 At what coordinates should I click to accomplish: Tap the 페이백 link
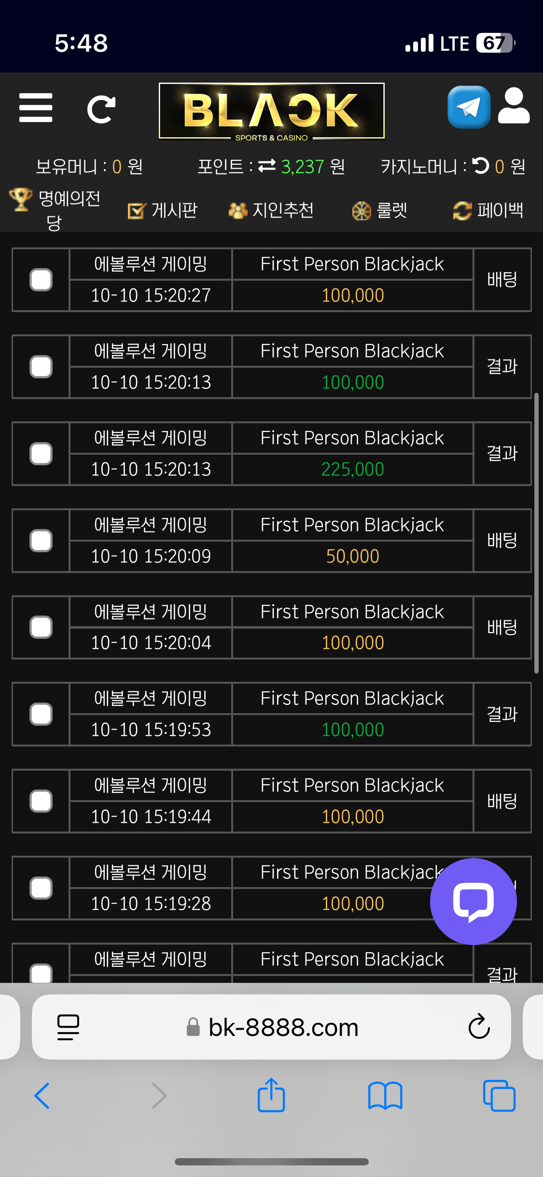[x=488, y=210]
